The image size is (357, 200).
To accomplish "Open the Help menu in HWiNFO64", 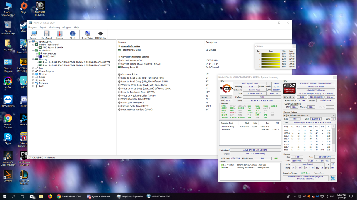I will click(76, 28).
